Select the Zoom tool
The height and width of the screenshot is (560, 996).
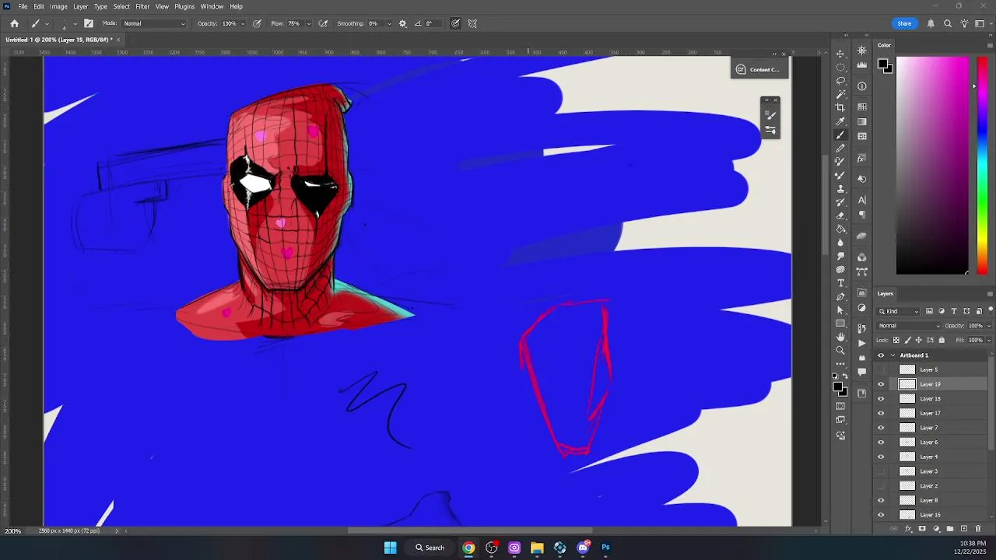click(x=840, y=350)
